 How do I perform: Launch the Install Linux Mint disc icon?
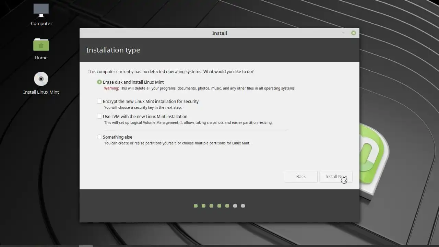coord(41,79)
